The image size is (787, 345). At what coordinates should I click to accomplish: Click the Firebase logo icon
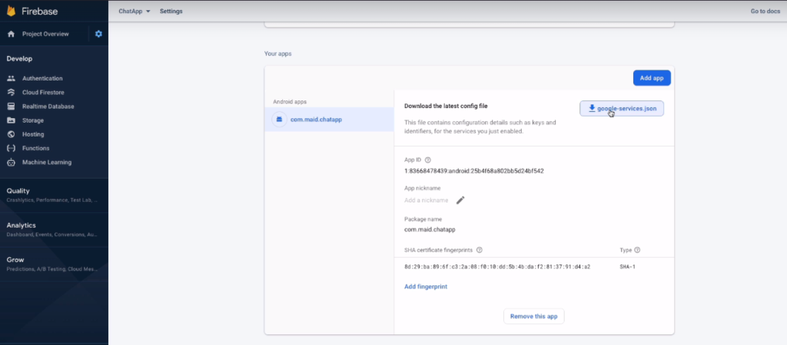tap(12, 11)
